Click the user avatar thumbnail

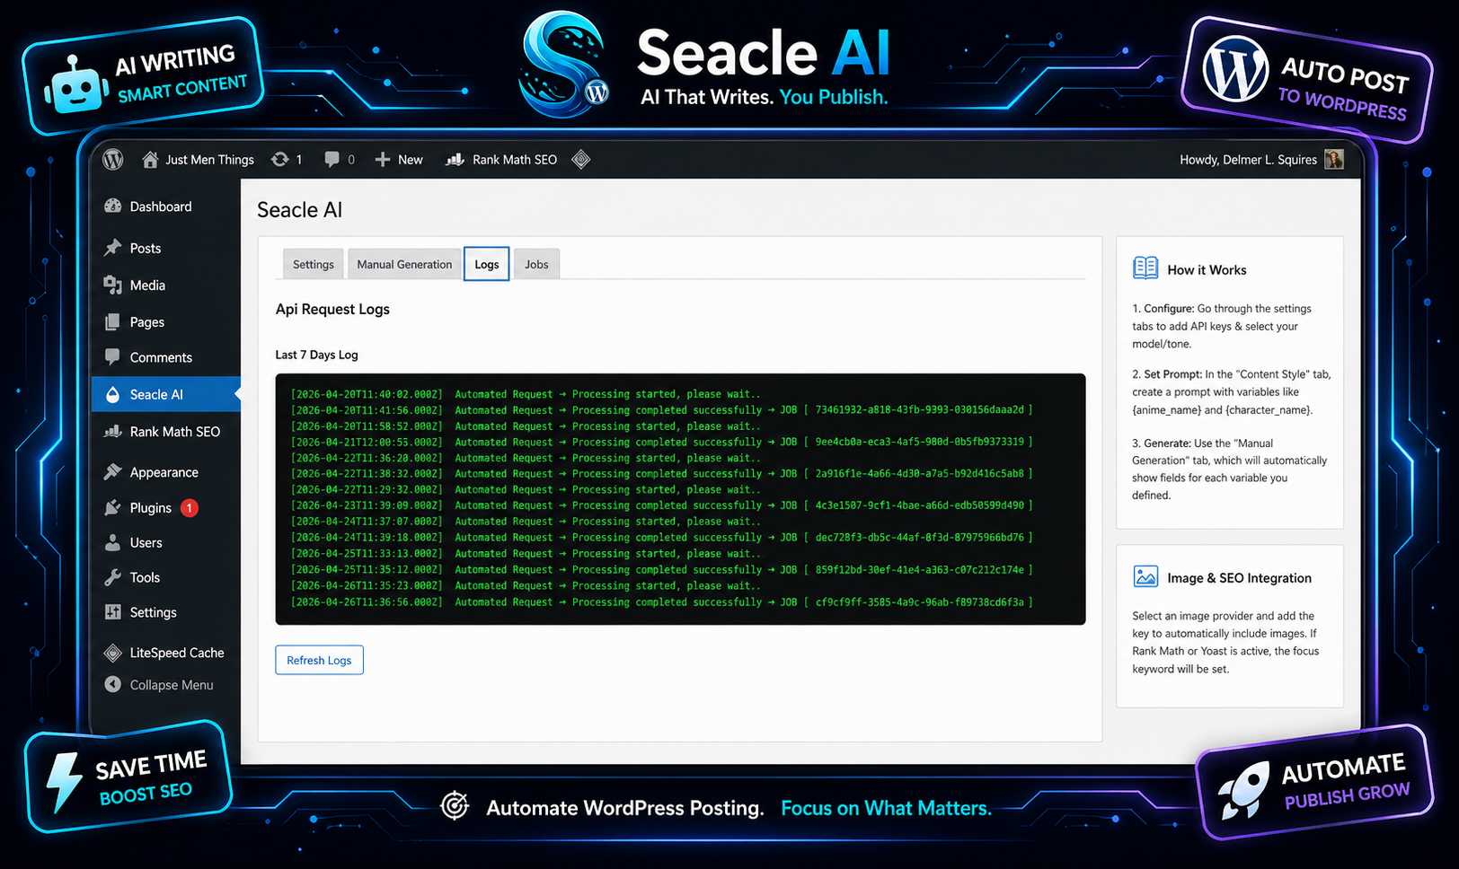(x=1333, y=159)
